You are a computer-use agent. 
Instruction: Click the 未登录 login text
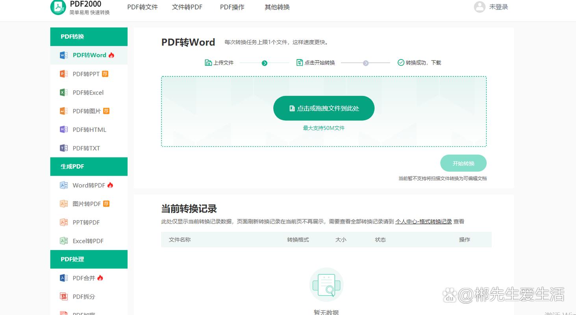(x=498, y=7)
